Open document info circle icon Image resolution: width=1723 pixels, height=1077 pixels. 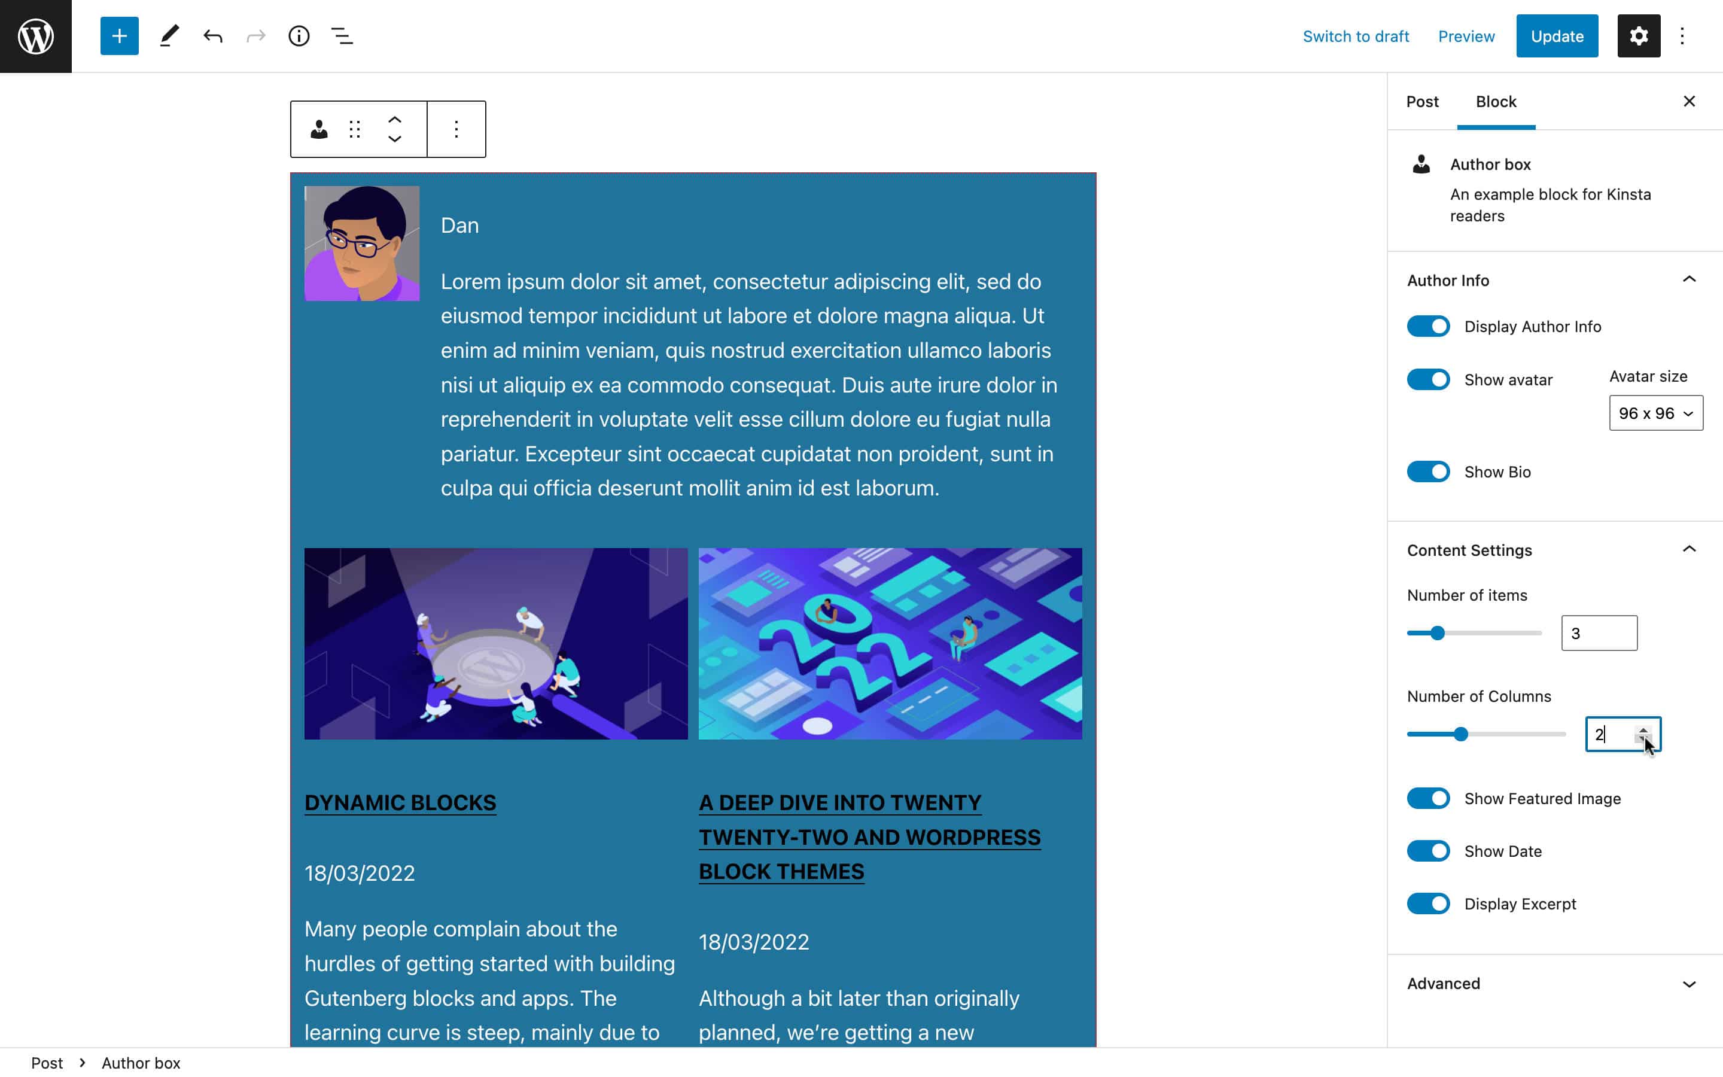[x=298, y=35]
